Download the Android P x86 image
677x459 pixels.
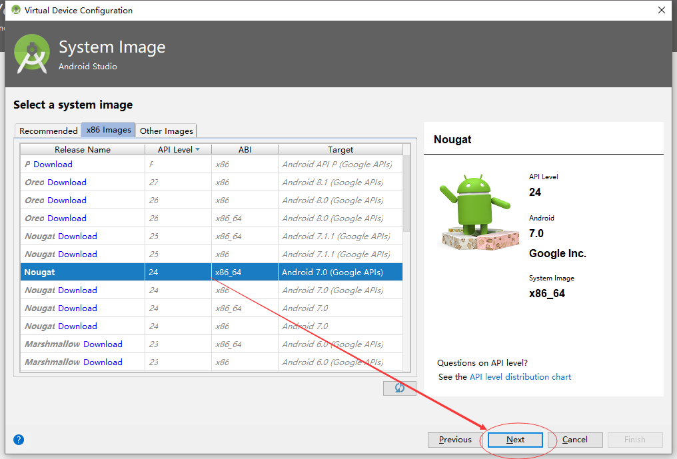coord(53,164)
